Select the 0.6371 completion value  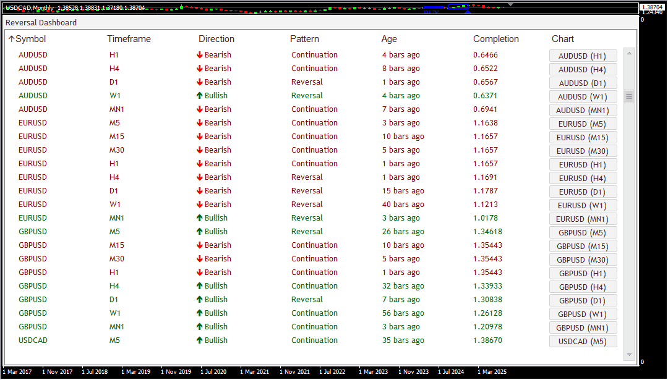click(486, 96)
